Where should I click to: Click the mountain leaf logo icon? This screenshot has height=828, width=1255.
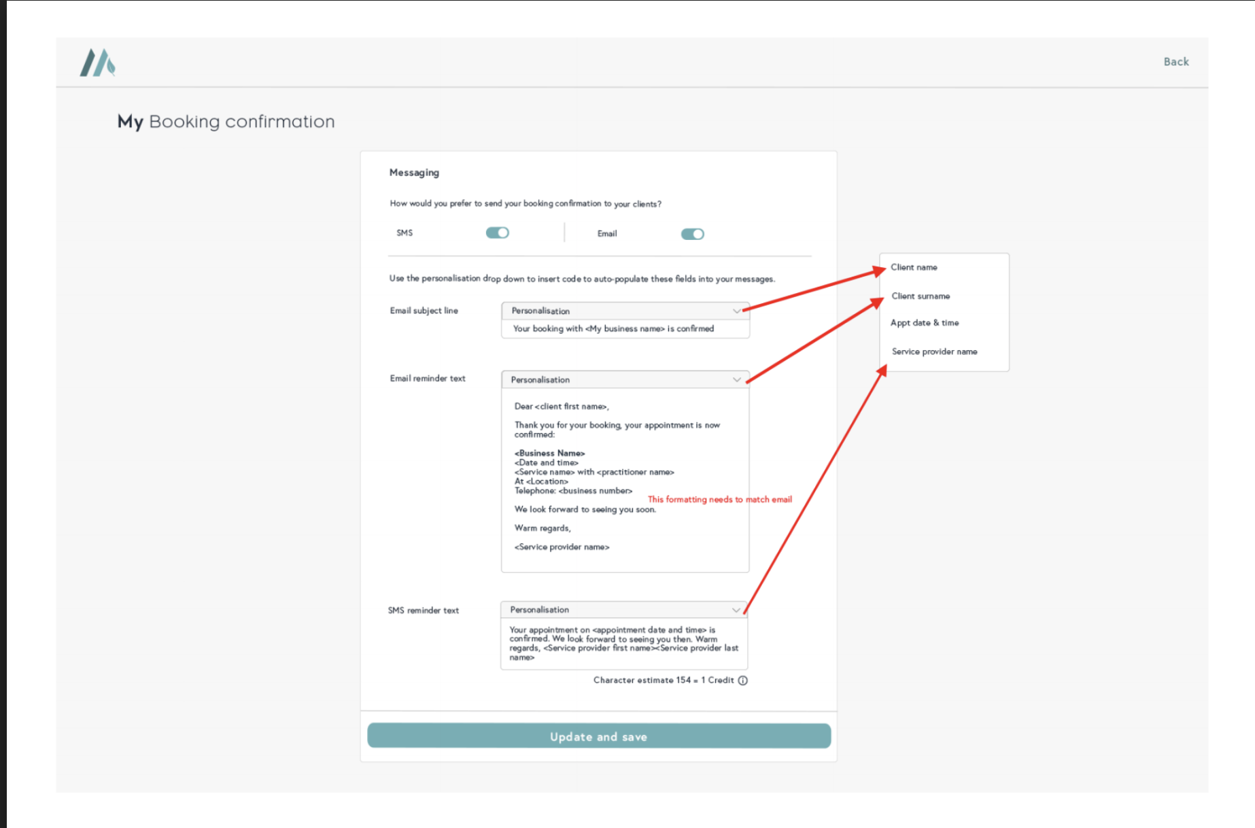pyautogui.click(x=98, y=63)
